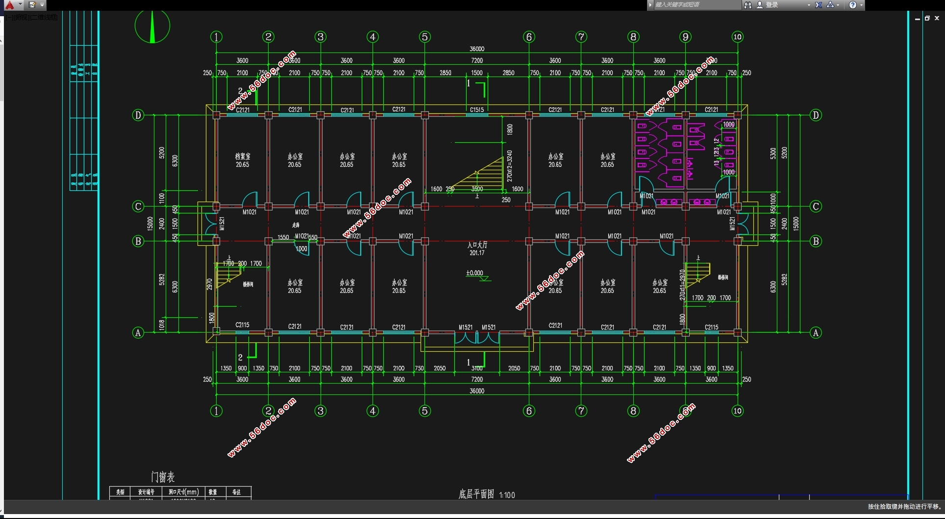
Task: Open the AutoCAD application menu logo
Action: tap(9, 5)
